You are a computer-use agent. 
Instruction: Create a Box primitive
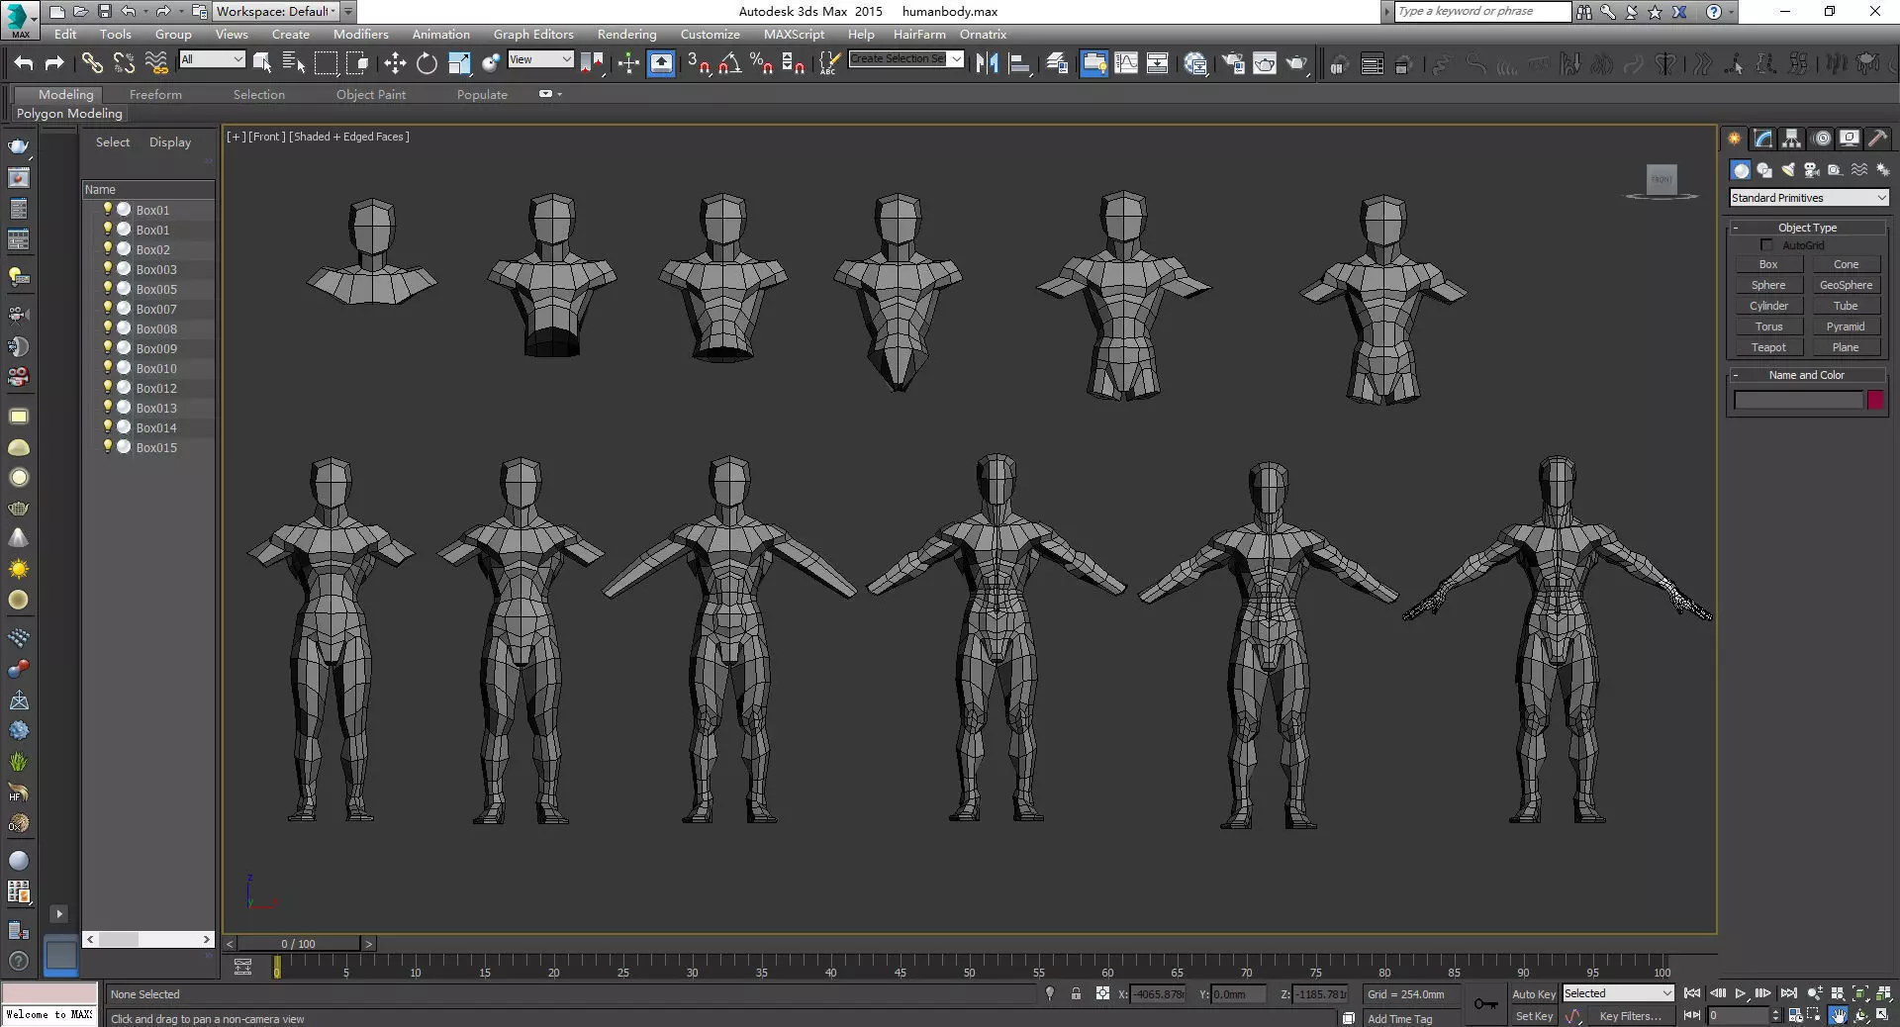pyautogui.click(x=1768, y=264)
